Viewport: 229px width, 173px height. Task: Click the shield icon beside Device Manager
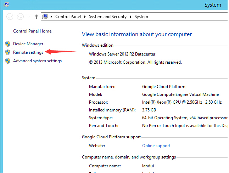8,44
